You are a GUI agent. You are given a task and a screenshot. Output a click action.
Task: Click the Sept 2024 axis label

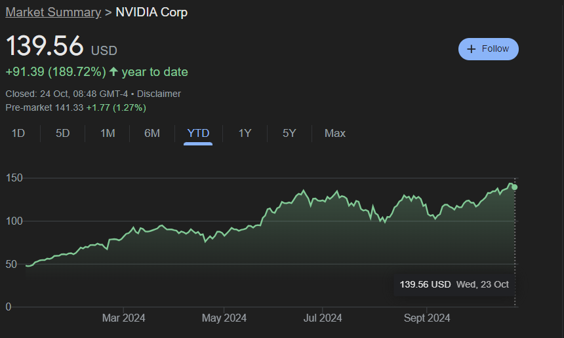[x=426, y=318]
